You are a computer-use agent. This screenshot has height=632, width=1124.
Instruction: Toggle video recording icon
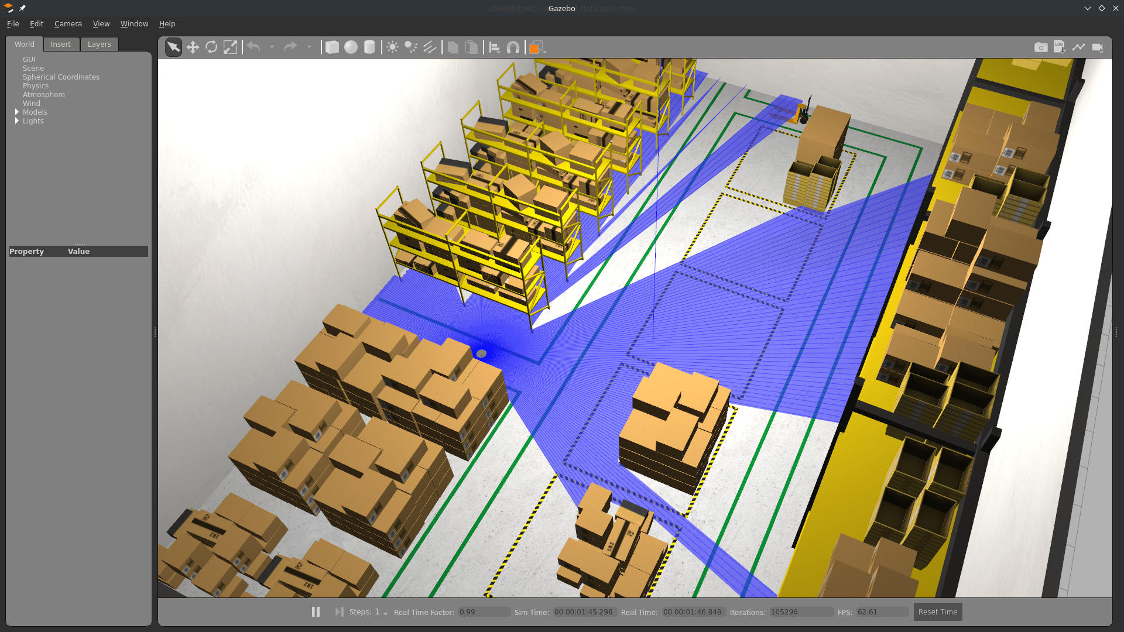[x=1098, y=47]
